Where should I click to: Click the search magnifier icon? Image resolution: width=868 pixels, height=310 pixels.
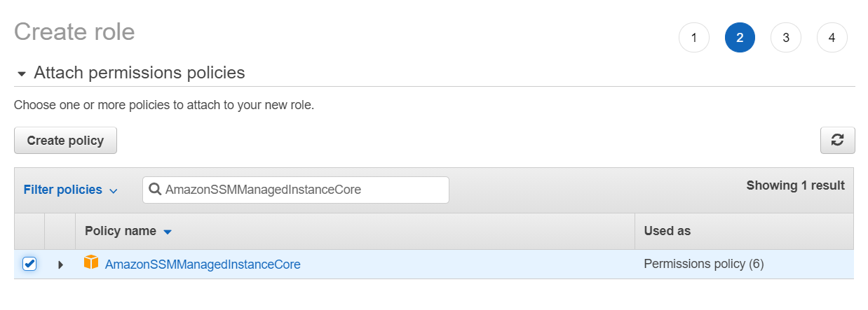155,190
